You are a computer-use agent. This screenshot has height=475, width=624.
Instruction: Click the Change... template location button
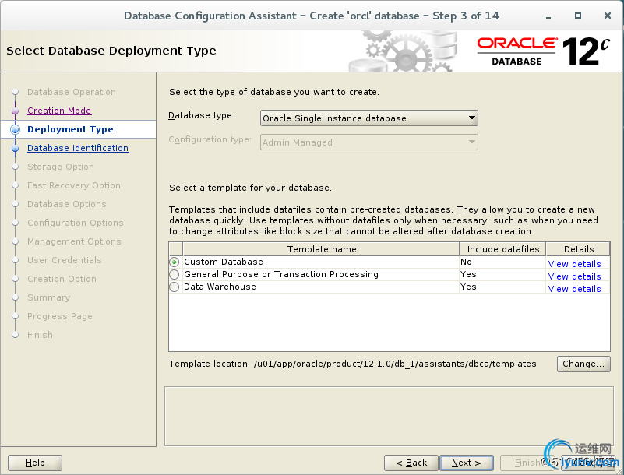(x=583, y=364)
